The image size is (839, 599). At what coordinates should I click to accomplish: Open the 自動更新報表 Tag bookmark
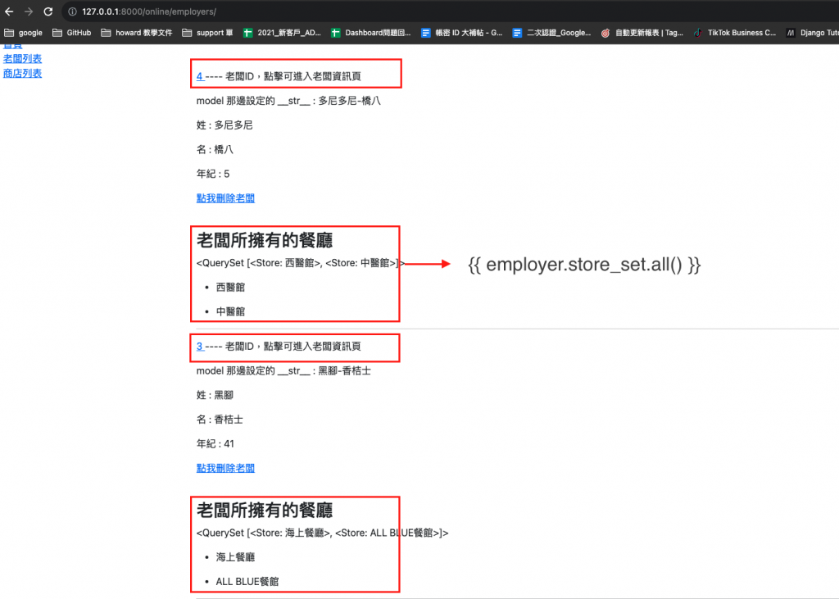pyautogui.click(x=642, y=33)
